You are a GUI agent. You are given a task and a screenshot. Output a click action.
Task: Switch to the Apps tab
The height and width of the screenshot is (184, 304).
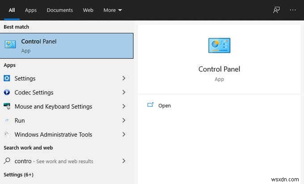[31, 10]
